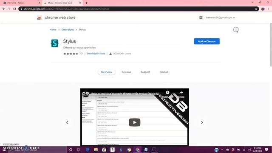Click the site lock icon in address bar
This screenshot has width=272, height=153.
point(21,9)
